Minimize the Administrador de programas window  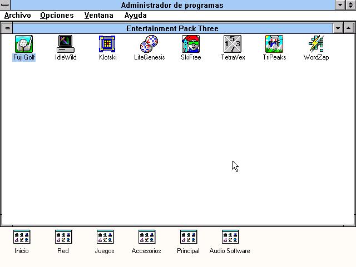[340, 5]
